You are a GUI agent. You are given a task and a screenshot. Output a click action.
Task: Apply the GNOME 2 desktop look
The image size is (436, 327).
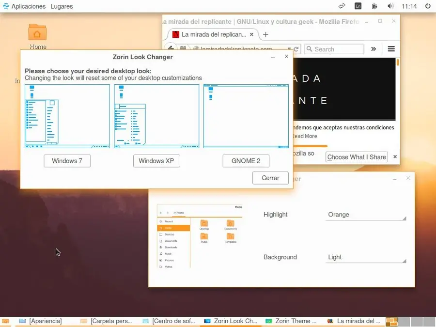click(246, 161)
